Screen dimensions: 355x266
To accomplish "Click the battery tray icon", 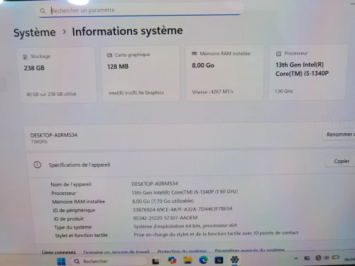I will tap(336, 257).
